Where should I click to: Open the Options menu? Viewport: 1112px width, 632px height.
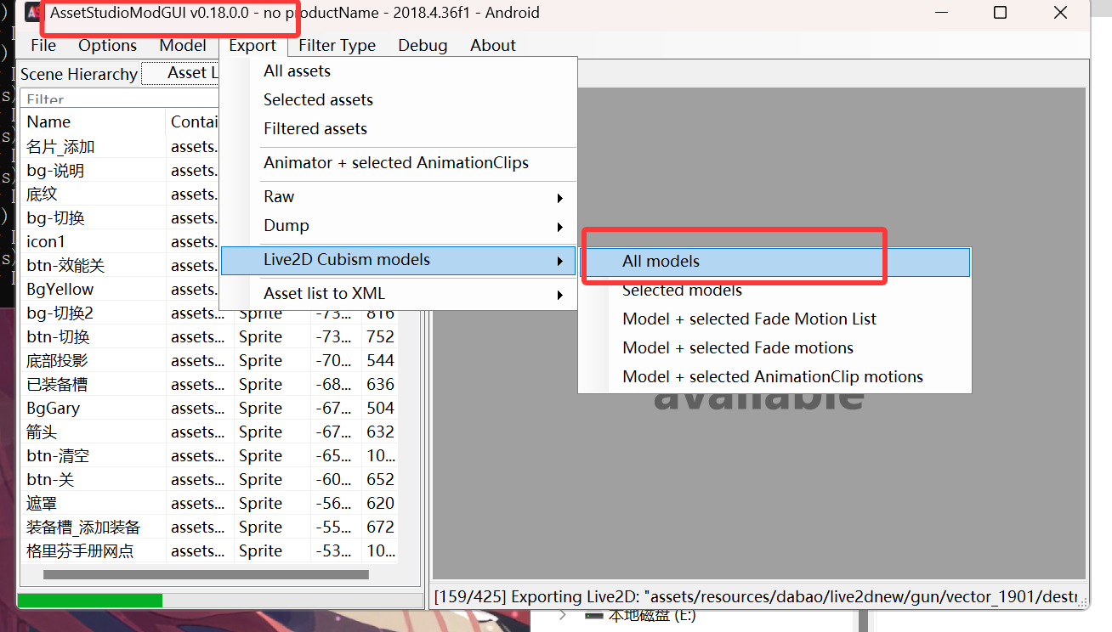[x=107, y=45]
